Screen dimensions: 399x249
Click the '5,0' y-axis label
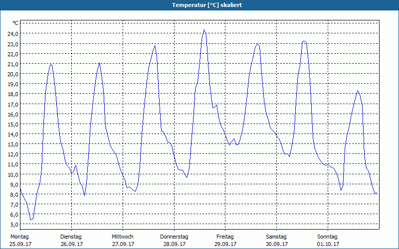pos(14,225)
